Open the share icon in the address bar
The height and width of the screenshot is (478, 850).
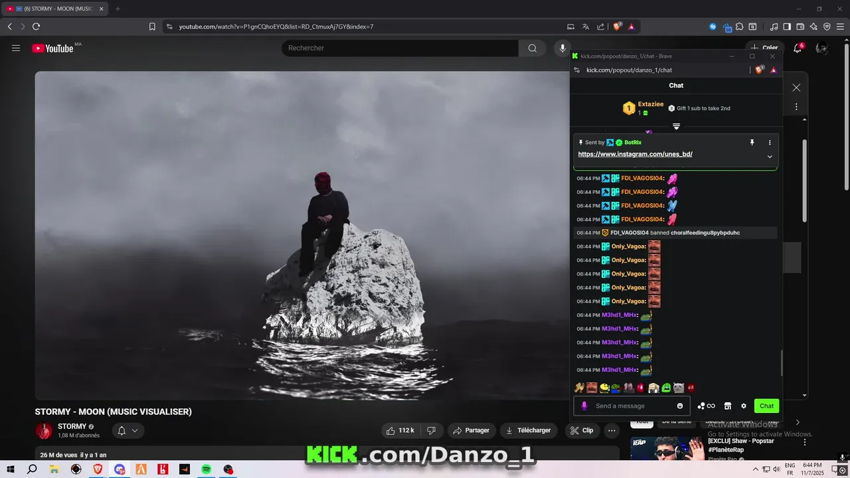600,27
